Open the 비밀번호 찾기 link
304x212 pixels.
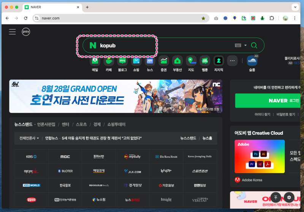pyautogui.click(x=286, y=115)
